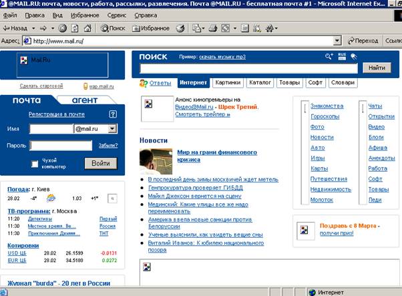Open the @mail.ru domain dropdown
Image resolution: width=402 pixels, height=296 pixels.
tap(112, 129)
